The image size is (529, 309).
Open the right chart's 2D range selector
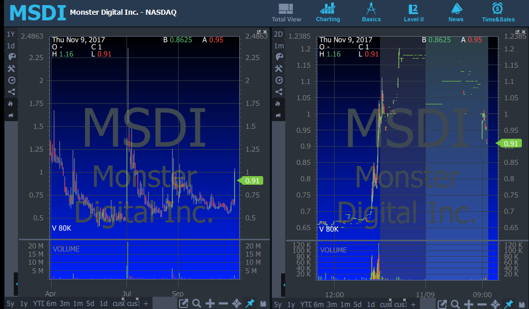tap(279, 34)
